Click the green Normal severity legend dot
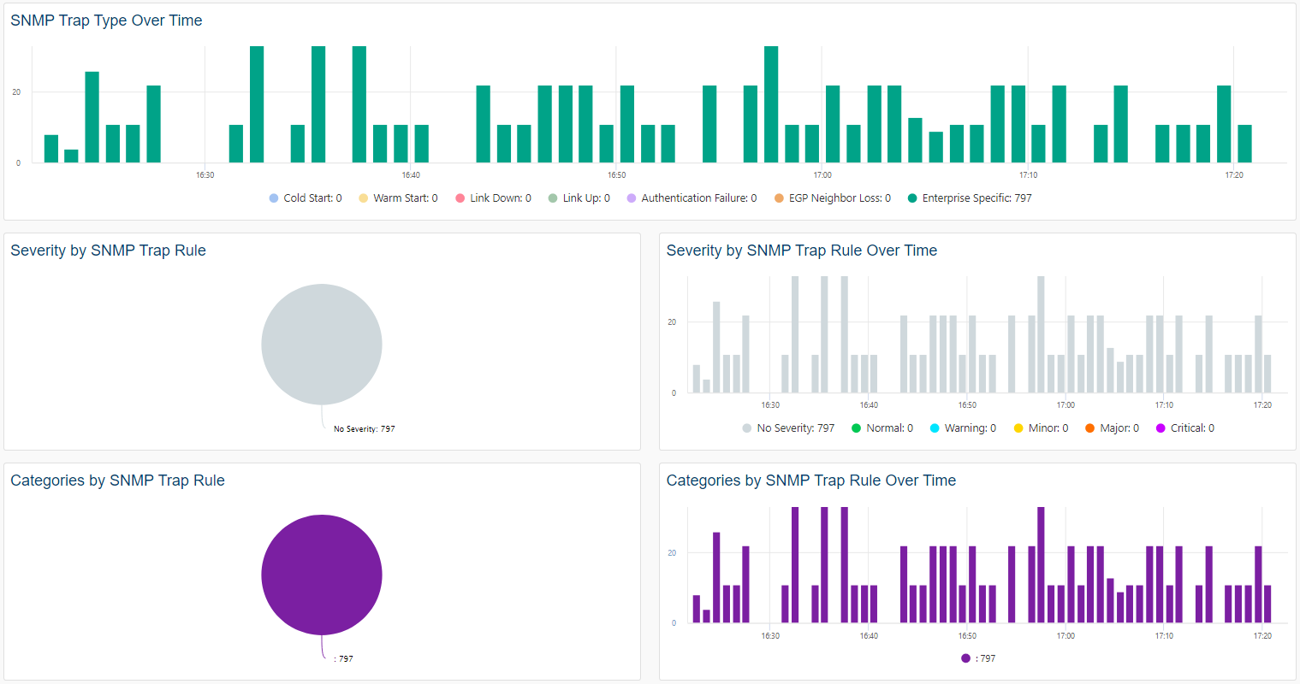The height and width of the screenshot is (684, 1300). pyautogui.click(x=856, y=428)
